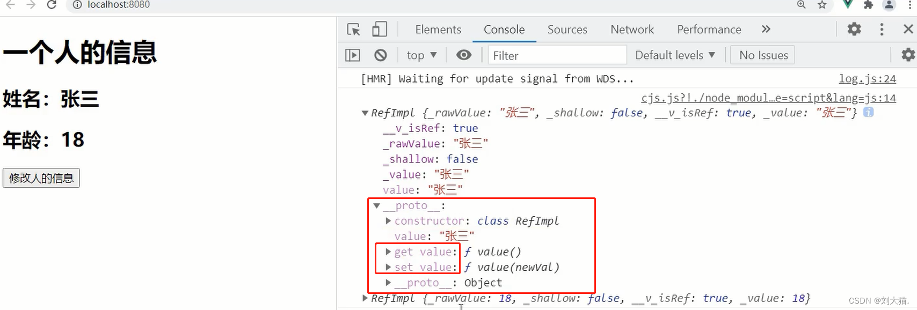The image size is (917, 310).
Task: Open the Vue devtools extension icon
Action: 848,4
